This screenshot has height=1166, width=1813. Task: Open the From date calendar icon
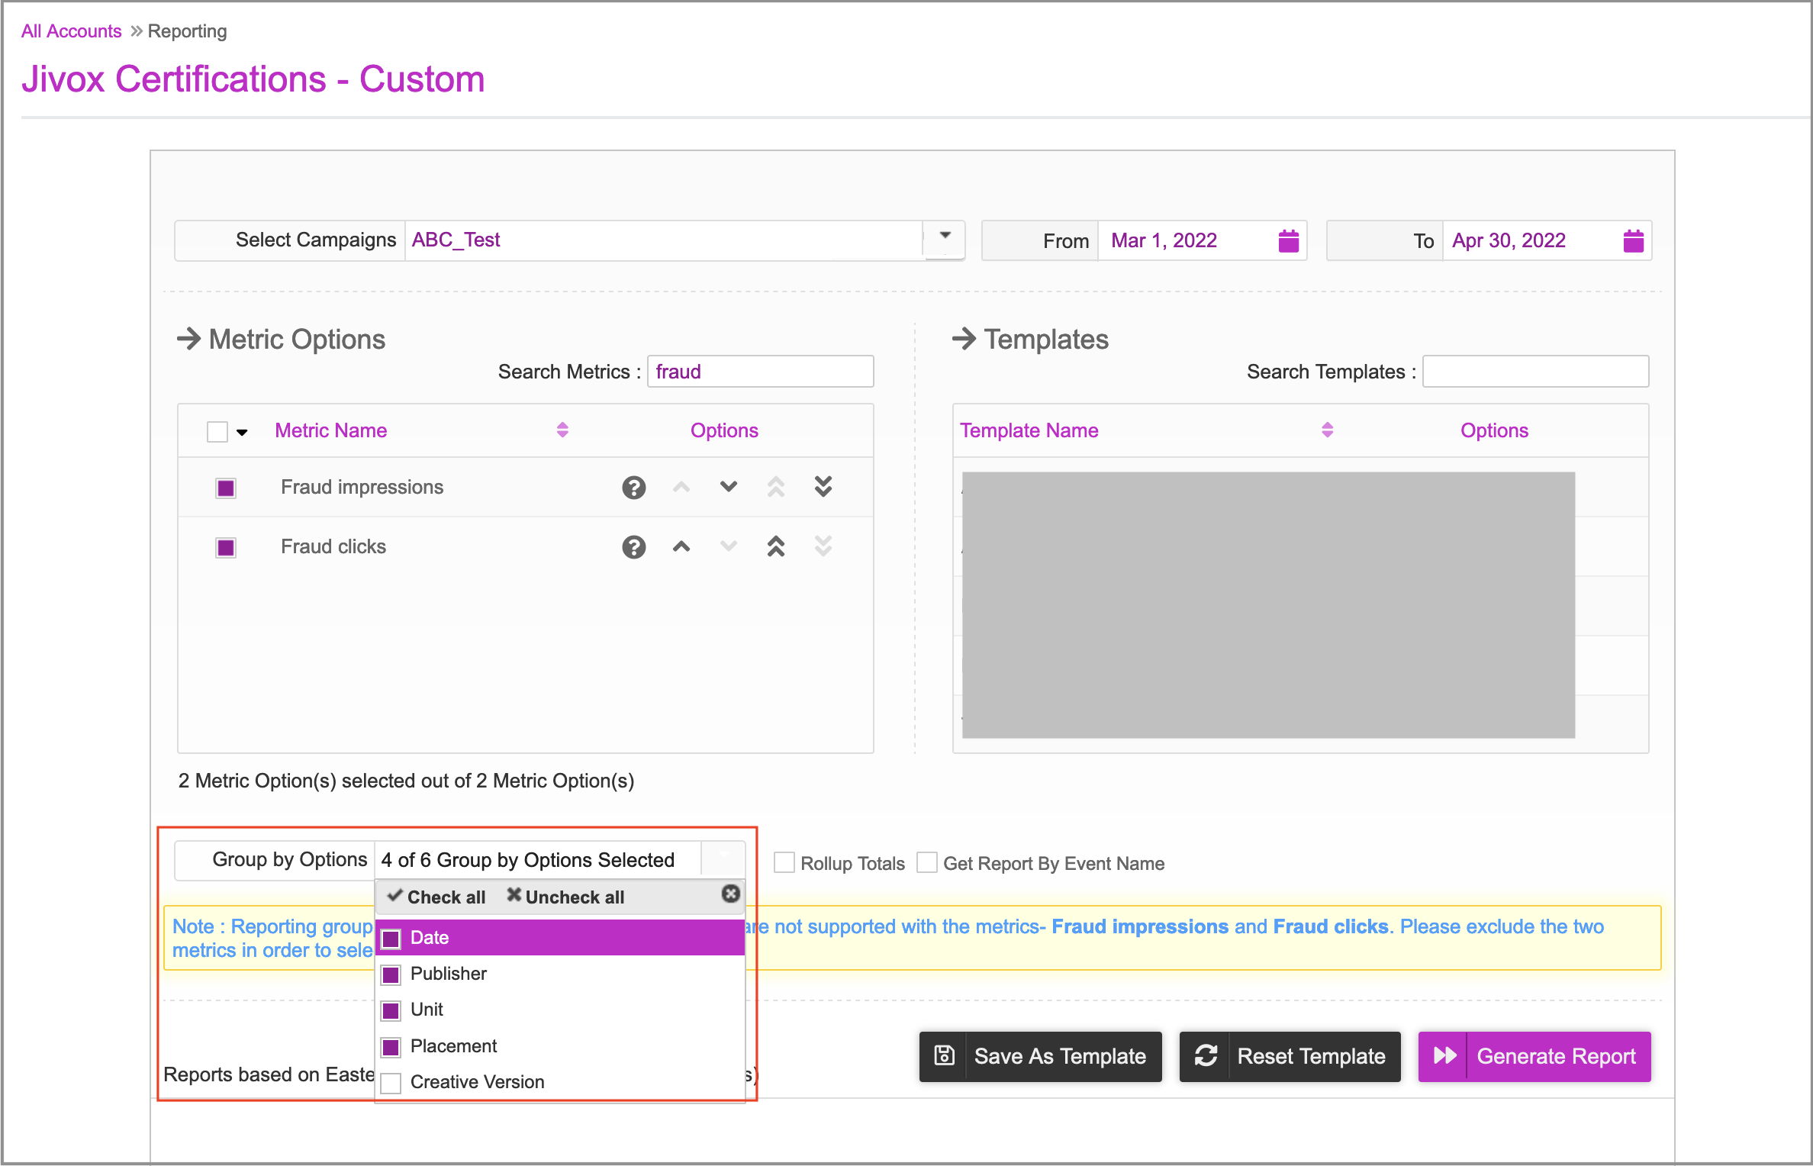[x=1288, y=241]
